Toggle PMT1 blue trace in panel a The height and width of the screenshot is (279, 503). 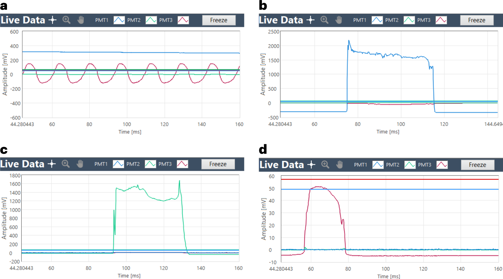pyautogui.click(x=119, y=20)
